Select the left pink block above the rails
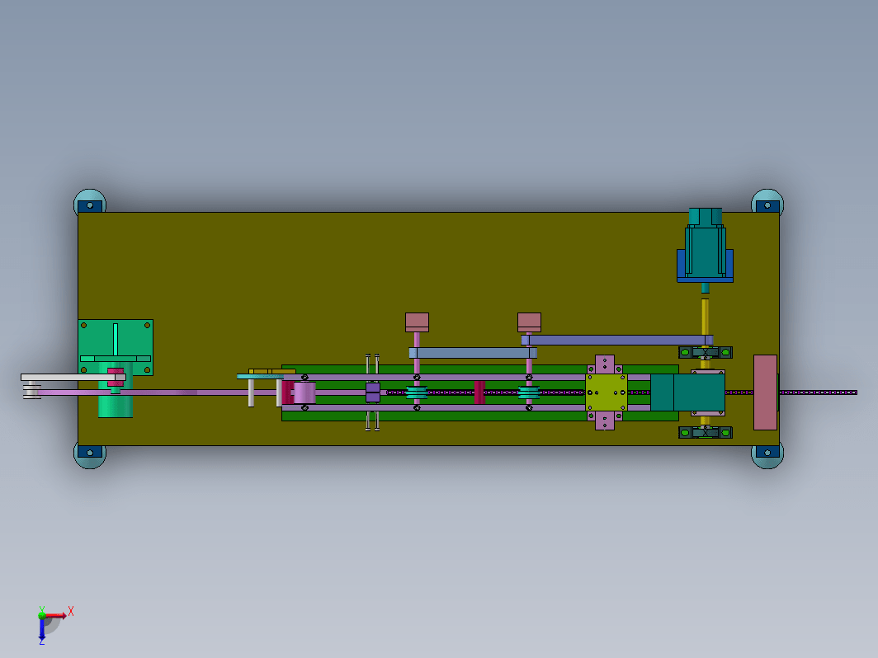 (418, 322)
